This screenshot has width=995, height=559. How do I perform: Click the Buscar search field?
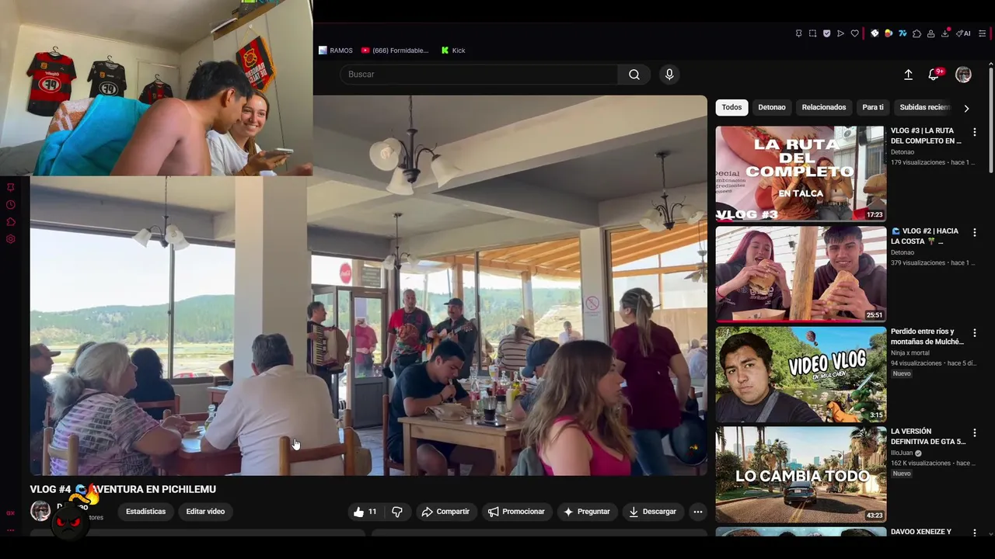tap(479, 75)
